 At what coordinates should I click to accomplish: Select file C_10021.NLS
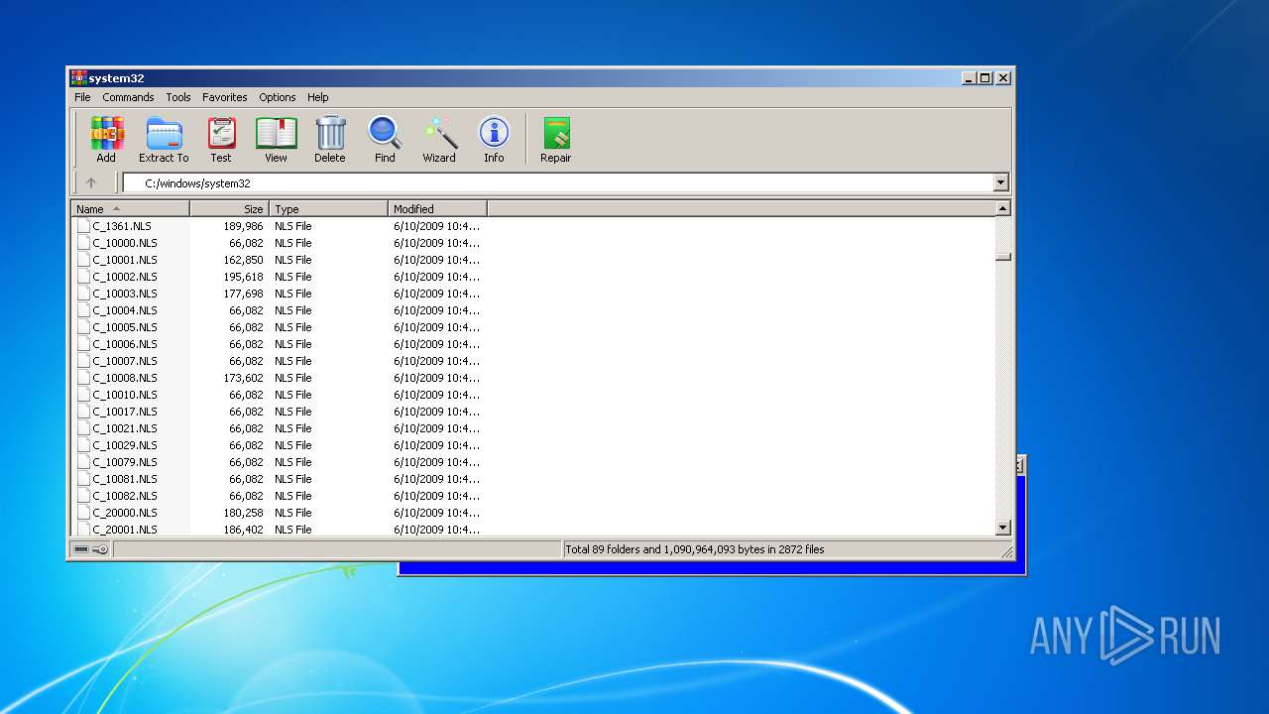click(124, 428)
